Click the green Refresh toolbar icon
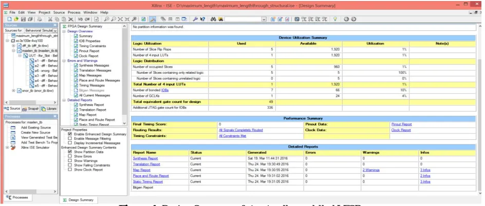Viewport: 485px width, 206px height. point(143,19)
